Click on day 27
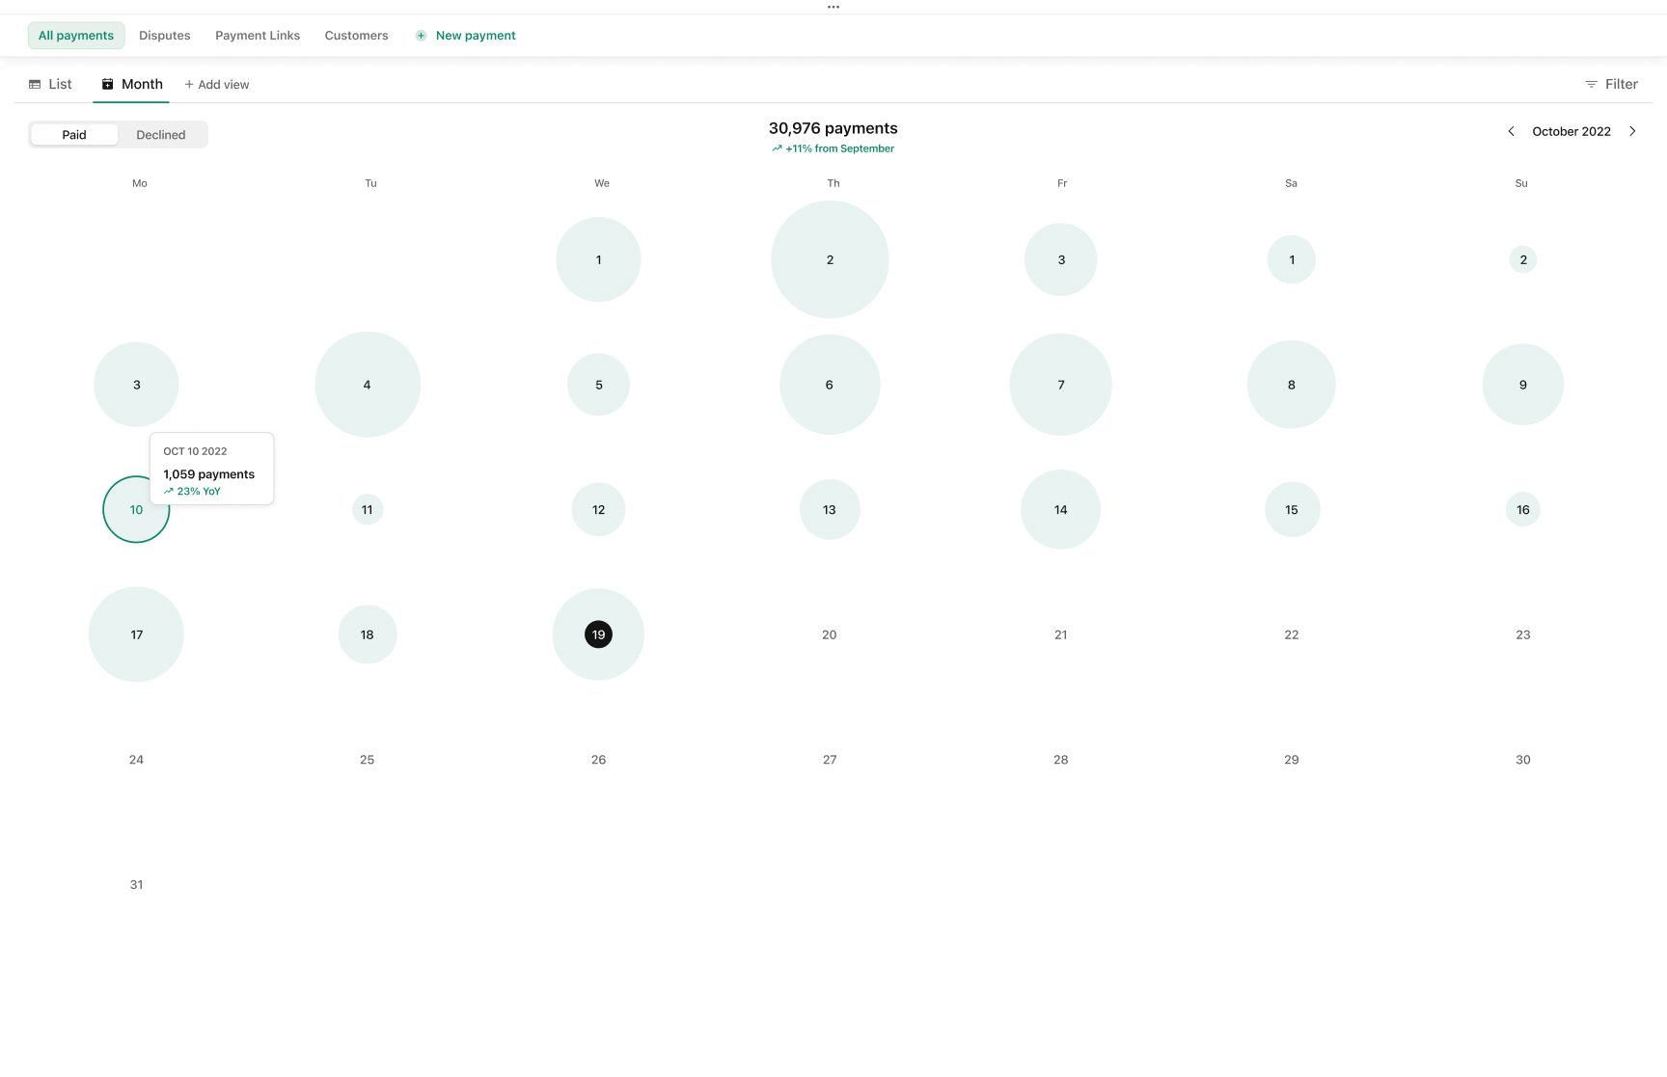The image size is (1667, 1077). 830,760
